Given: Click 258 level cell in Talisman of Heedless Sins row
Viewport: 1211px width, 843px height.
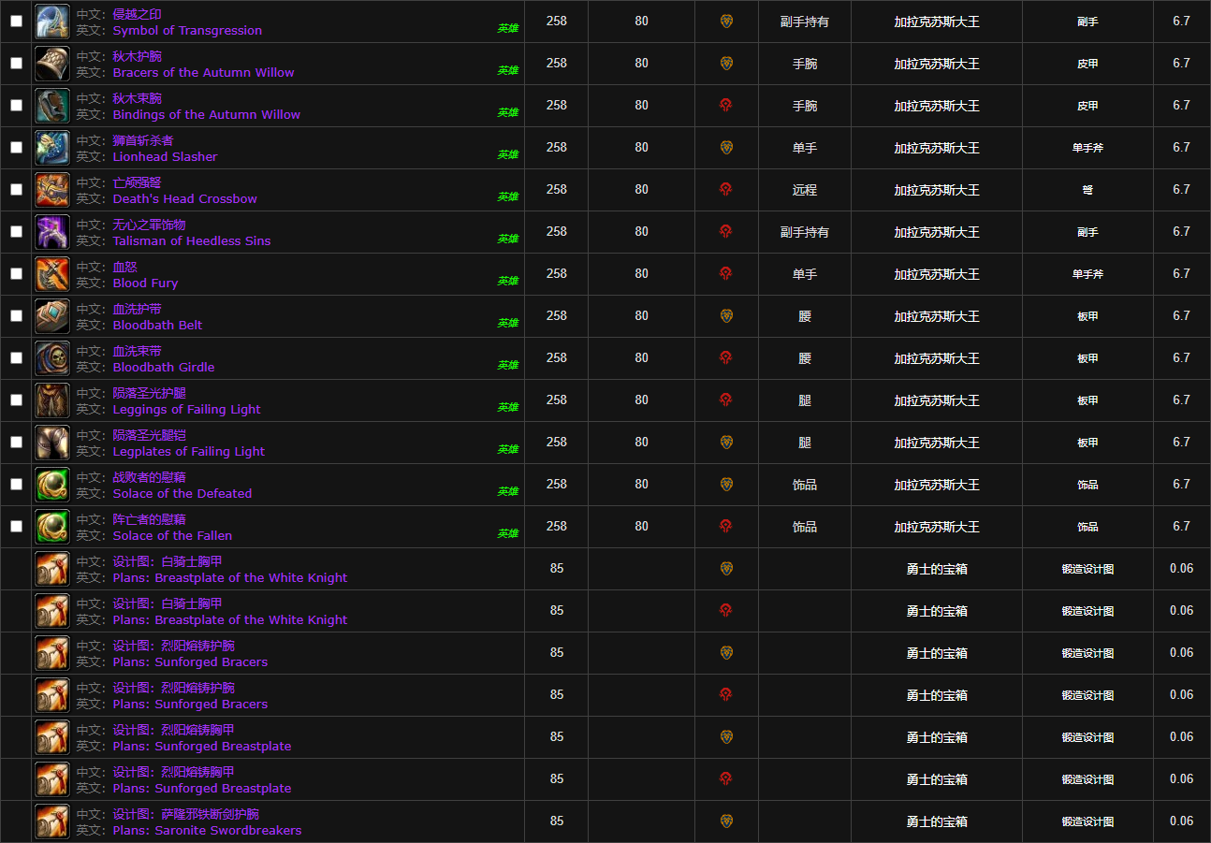Looking at the screenshot, I should [x=557, y=231].
